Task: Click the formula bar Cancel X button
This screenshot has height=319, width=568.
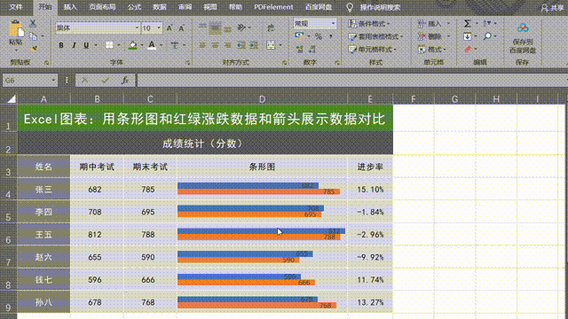Action: (x=85, y=81)
